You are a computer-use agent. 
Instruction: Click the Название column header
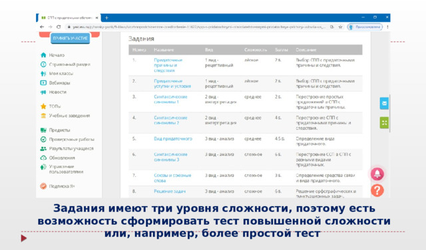click(x=164, y=50)
